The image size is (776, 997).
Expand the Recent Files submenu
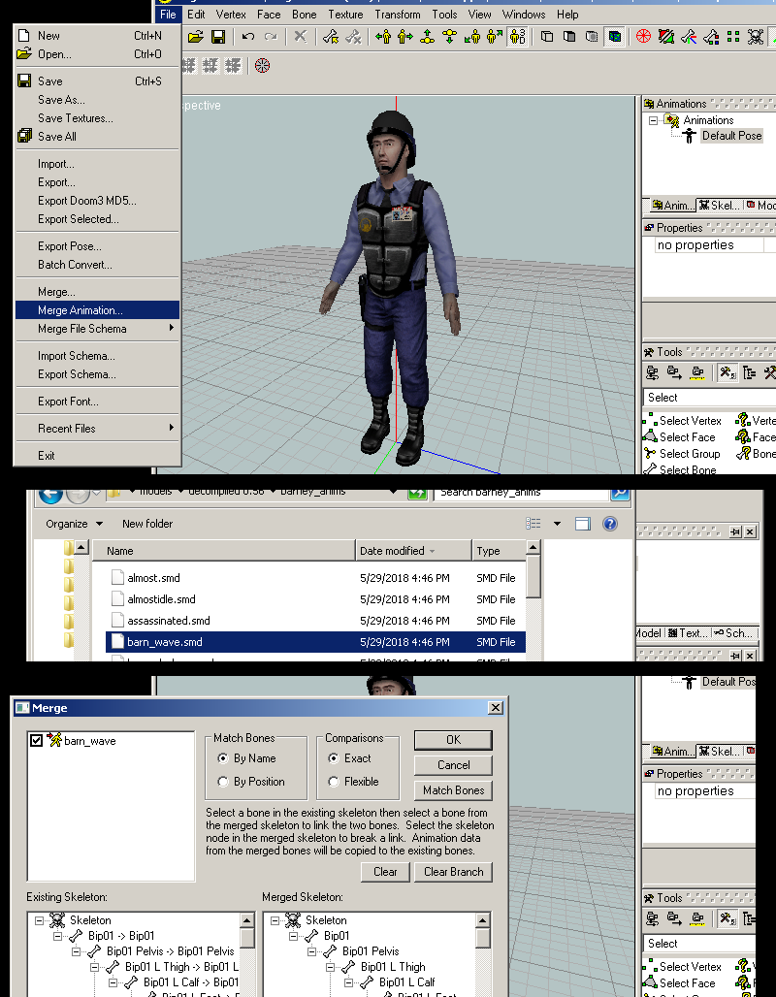(97, 429)
